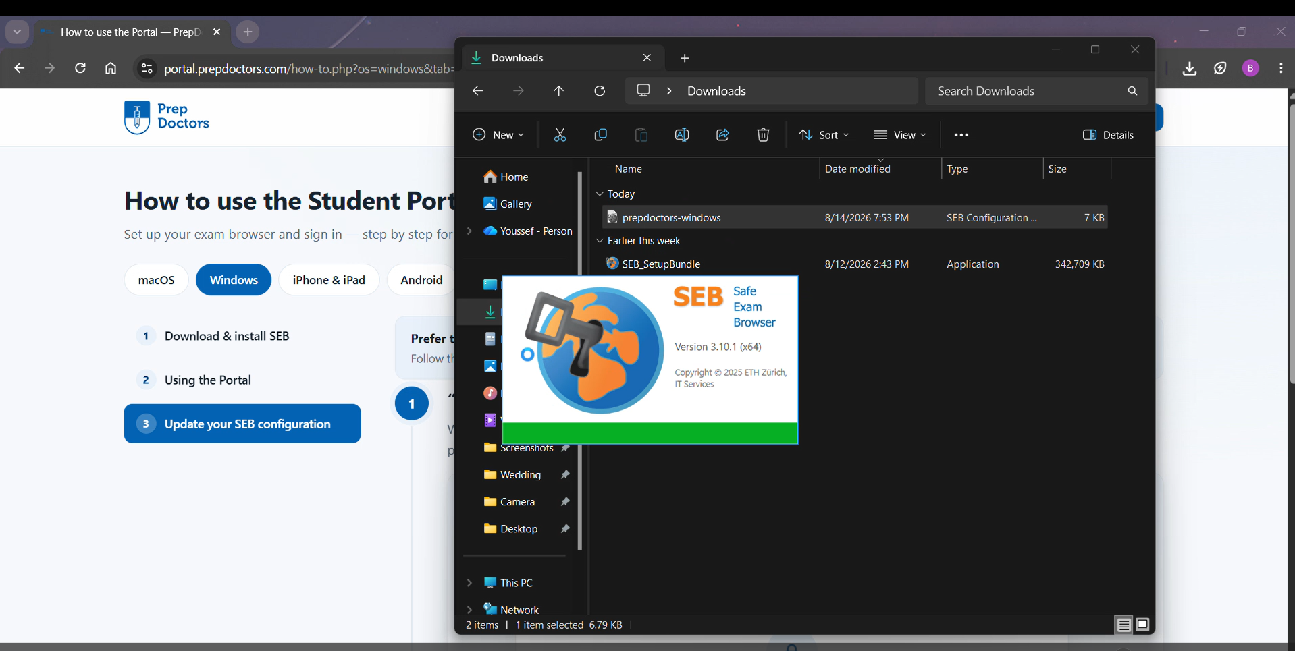Click the Explorer sidebar scrollbar
This screenshot has width=1295, height=651.
tap(580, 361)
